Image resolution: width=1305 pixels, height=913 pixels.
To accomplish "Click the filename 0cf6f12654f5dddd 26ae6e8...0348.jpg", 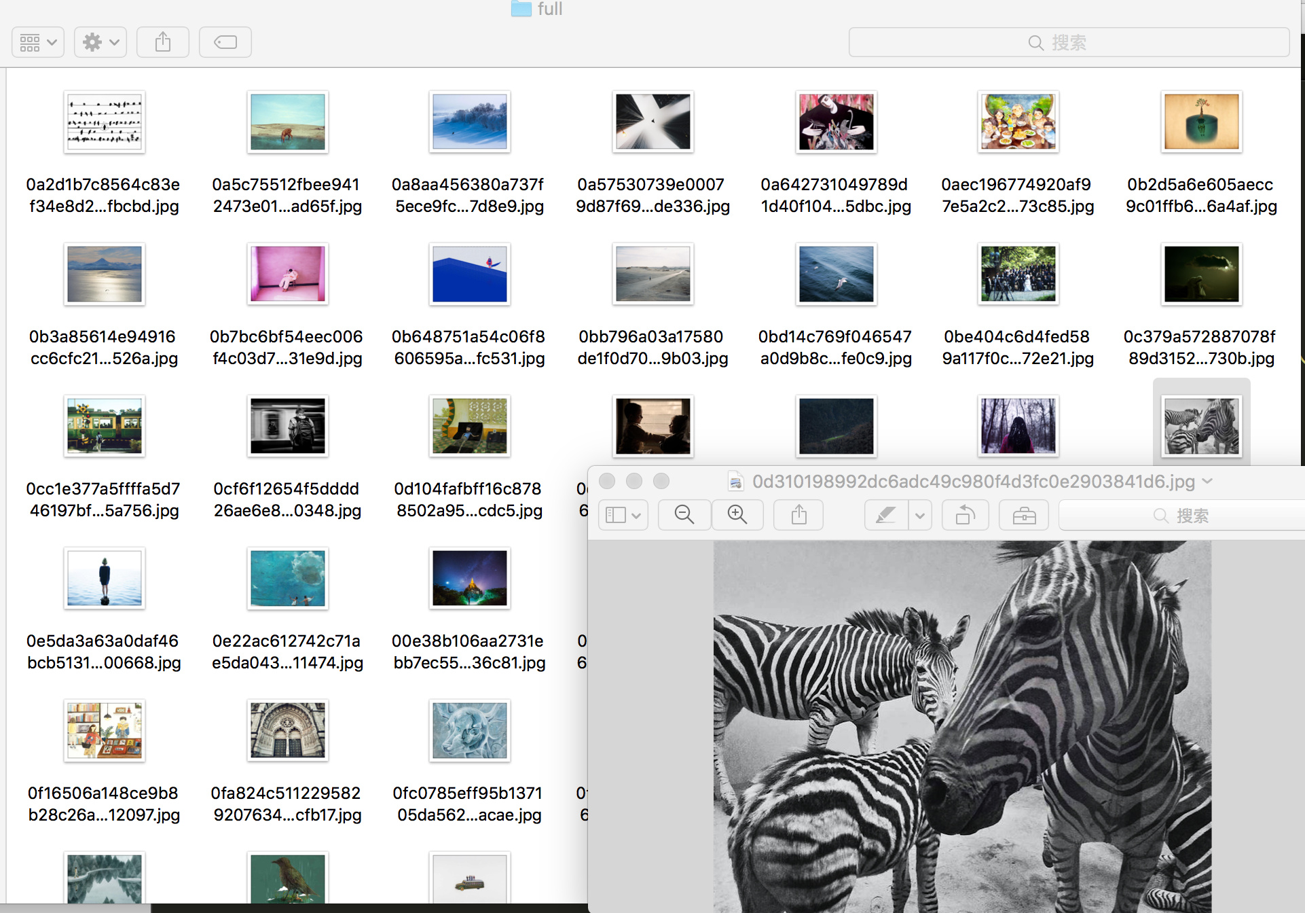I will (x=287, y=499).
